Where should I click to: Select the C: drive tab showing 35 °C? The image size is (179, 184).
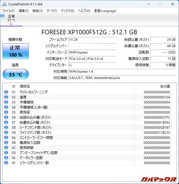(11, 20)
